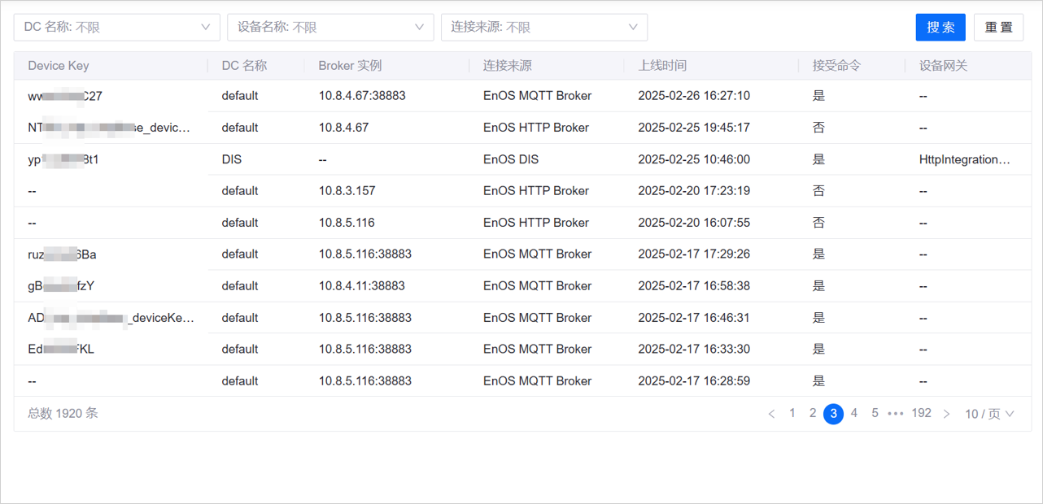Open the 10/页 page size selector
Screen dimensions: 1043x504
[x=989, y=413]
